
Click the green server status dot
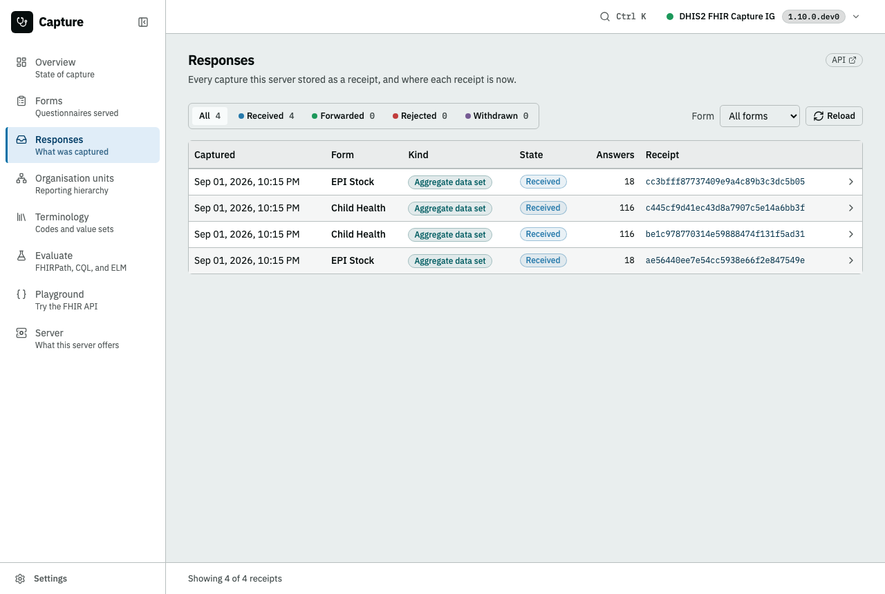[x=670, y=17]
